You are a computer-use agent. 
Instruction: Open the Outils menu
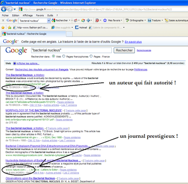[50, 16]
